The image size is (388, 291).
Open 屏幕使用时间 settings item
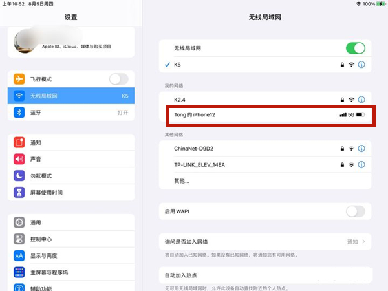pyautogui.click(x=71, y=192)
